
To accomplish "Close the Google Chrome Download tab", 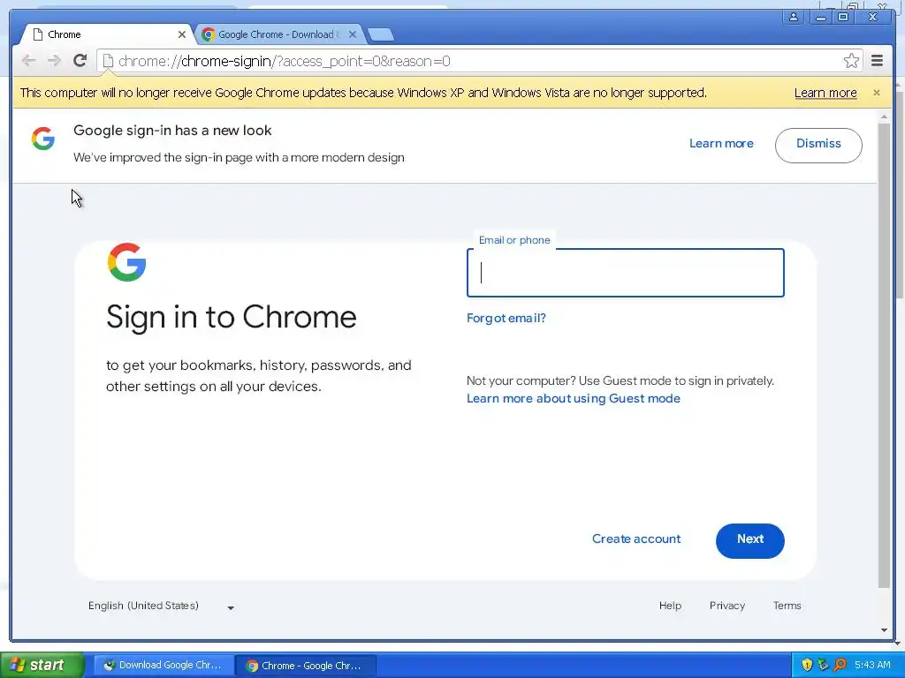I will 353,34.
